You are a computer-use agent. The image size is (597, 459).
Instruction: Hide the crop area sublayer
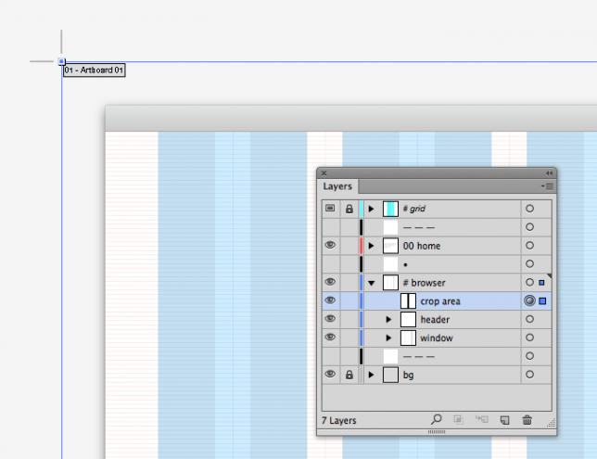(330, 300)
